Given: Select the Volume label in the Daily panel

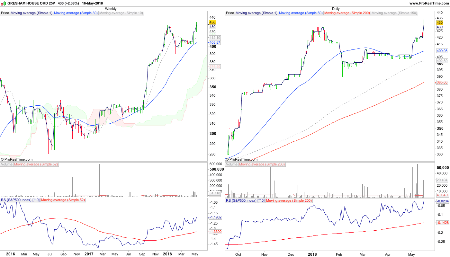Looking at the screenshot, I should 232,164.
